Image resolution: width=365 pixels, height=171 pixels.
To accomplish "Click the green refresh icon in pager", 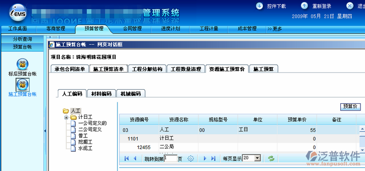I will pos(271,159).
